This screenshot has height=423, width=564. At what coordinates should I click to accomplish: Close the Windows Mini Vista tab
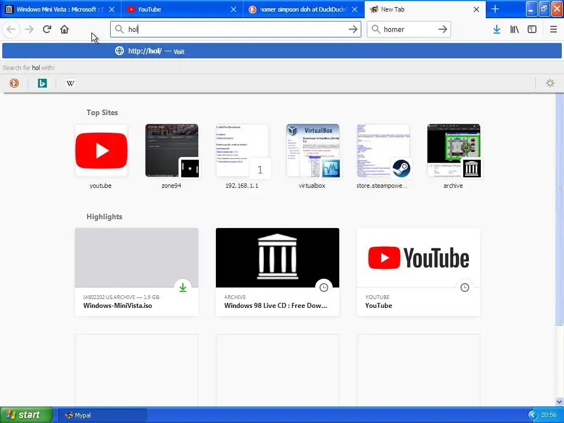[112, 9]
